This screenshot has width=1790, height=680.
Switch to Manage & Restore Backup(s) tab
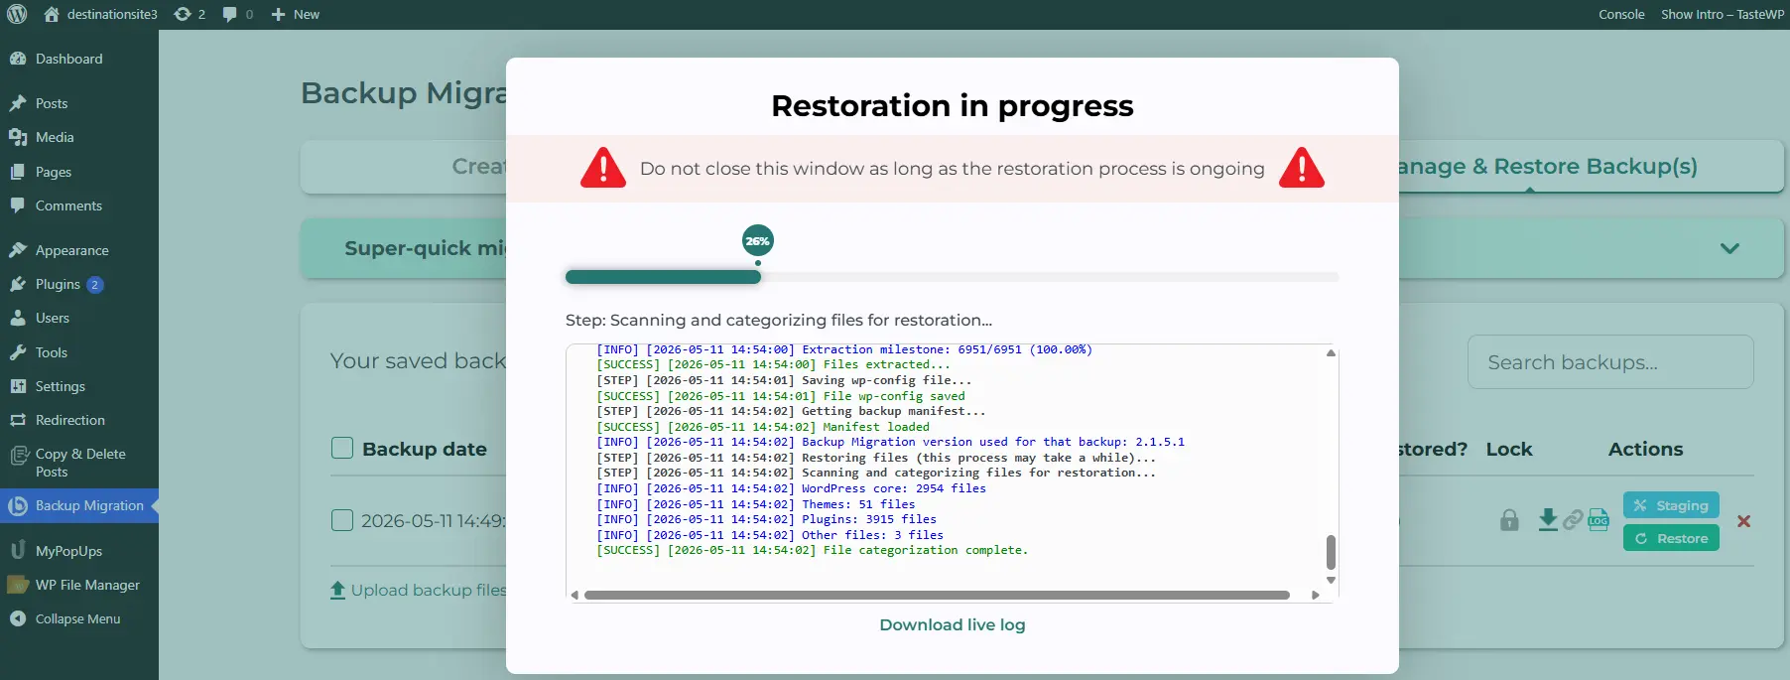pos(1546,166)
